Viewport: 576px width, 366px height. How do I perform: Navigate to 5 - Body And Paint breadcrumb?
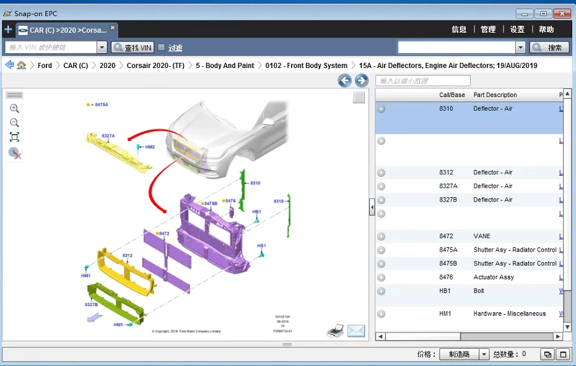click(225, 66)
